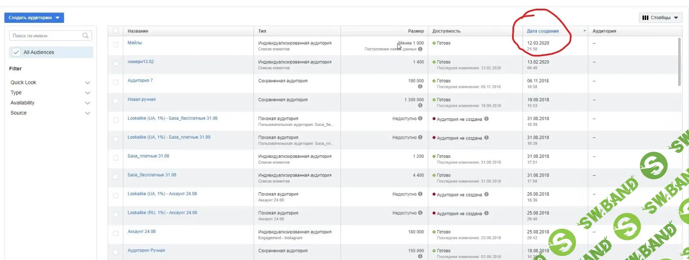Click the Поиск по имени search field
This screenshot has height=260, width=689.
tap(46, 36)
